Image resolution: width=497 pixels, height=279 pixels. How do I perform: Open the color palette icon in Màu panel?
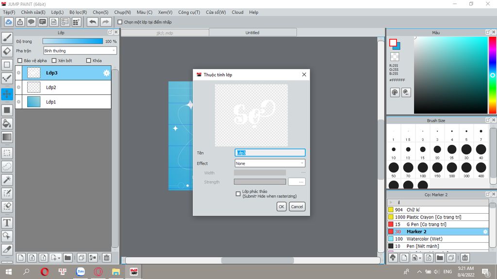pos(395,93)
